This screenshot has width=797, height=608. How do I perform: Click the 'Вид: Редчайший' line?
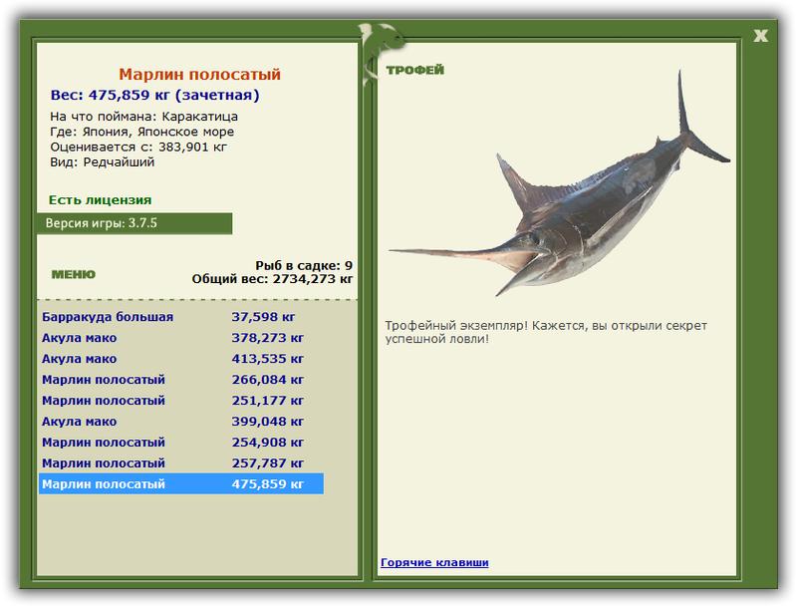click(x=103, y=162)
